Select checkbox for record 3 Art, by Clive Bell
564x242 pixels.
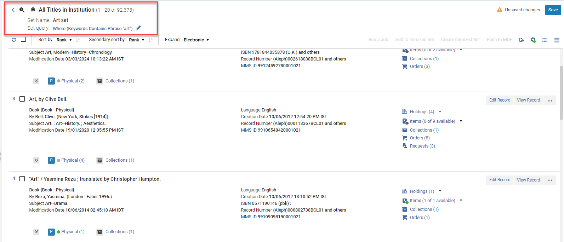tap(22, 99)
